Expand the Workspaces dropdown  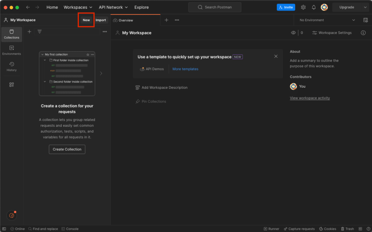tap(78, 7)
